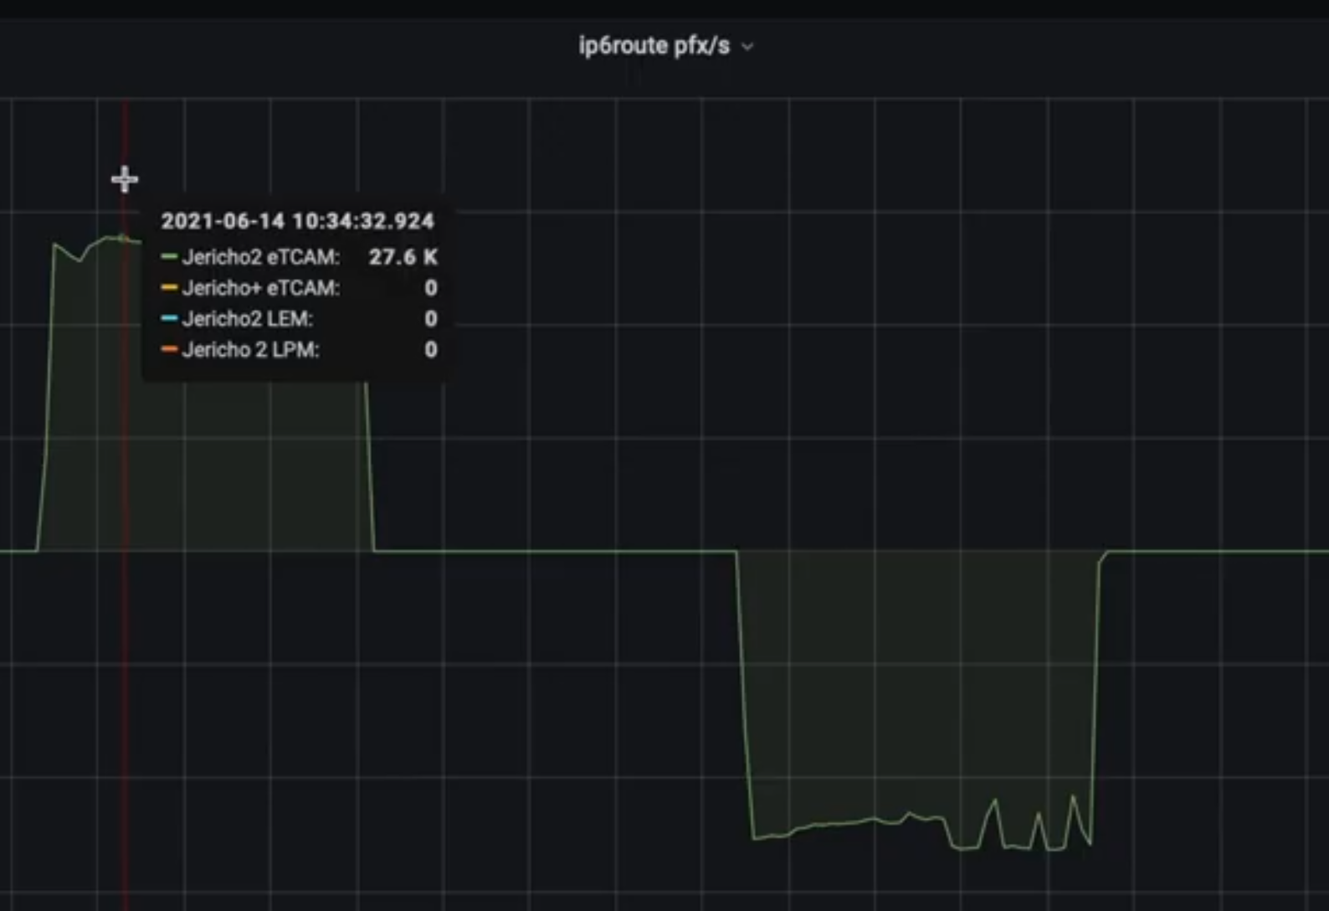Open the ip6route pfx/s panel title menu
The image size is (1329, 911).
[654, 46]
